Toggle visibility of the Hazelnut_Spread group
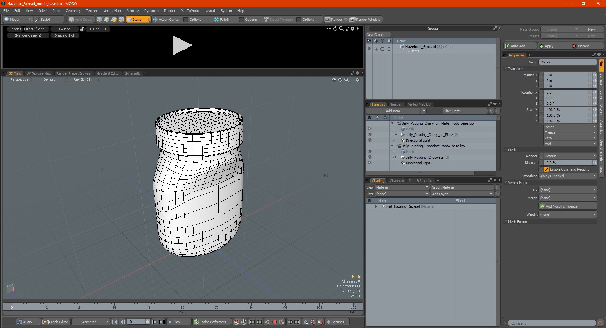Image resolution: width=606 pixels, height=328 pixels. tap(369, 49)
